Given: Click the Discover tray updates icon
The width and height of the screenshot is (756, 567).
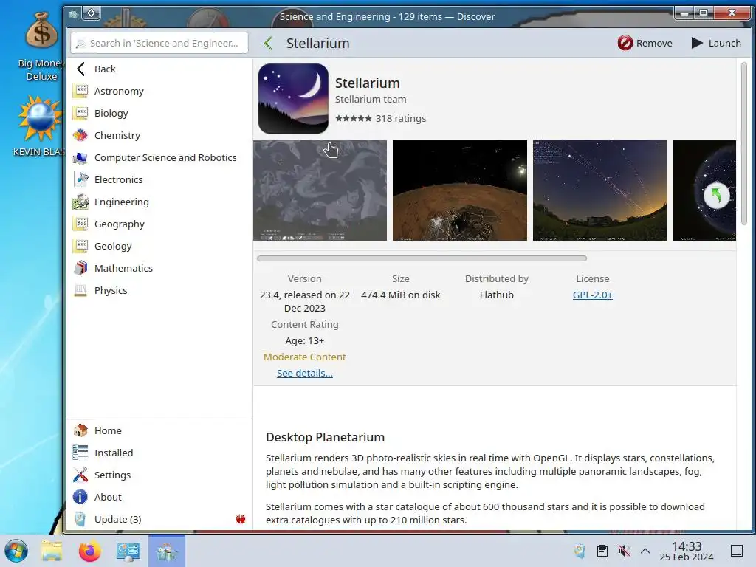Looking at the screenshot, I should (x=580, y=551).
